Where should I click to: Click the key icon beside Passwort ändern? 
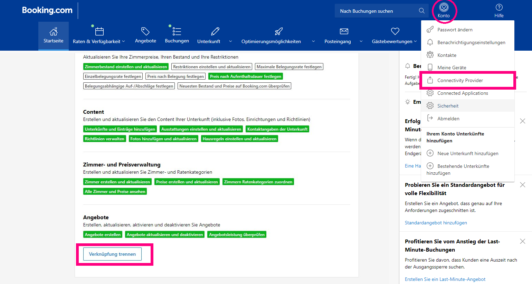430,29
